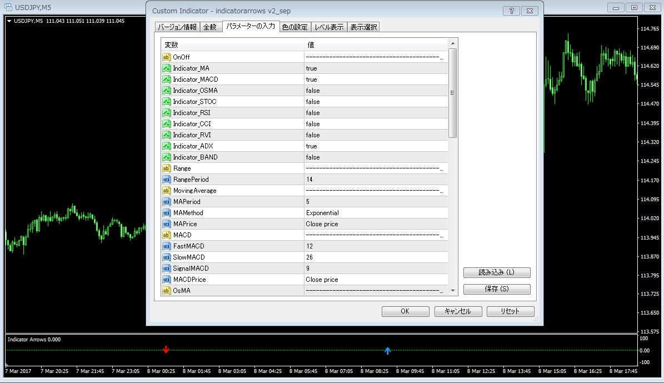Viewport: 664px width, 383px height.
Task: Click the MACDPrice integer icon
Action: click(167, 279)
